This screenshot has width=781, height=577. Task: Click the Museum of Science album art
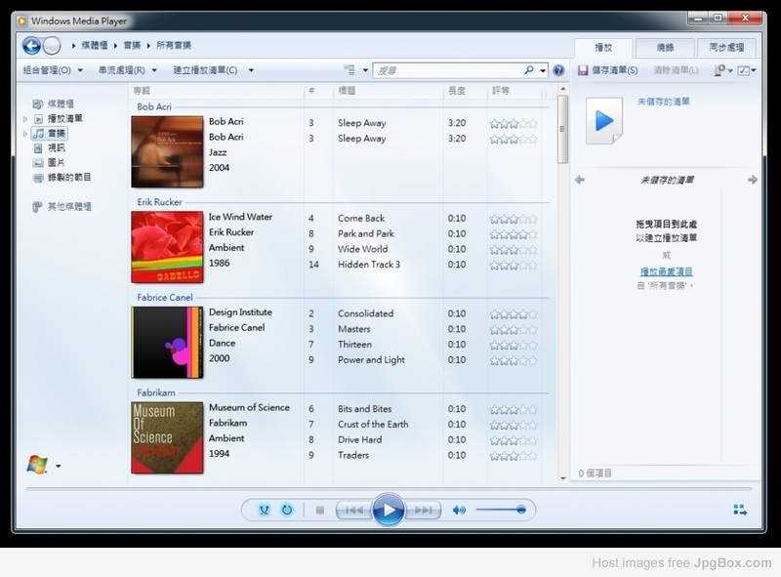[167, 437]
